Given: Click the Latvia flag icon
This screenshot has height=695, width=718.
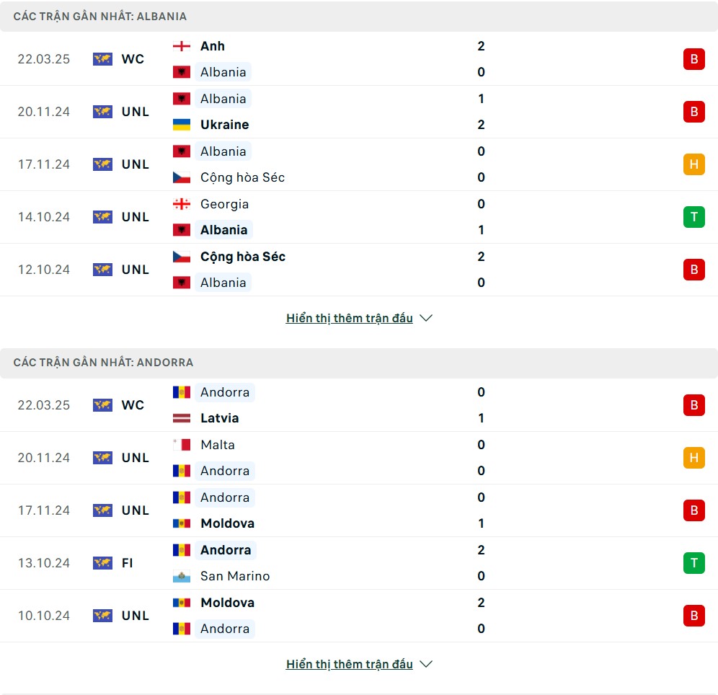Looking at the screenshot, I should click(x=182, y=418).
